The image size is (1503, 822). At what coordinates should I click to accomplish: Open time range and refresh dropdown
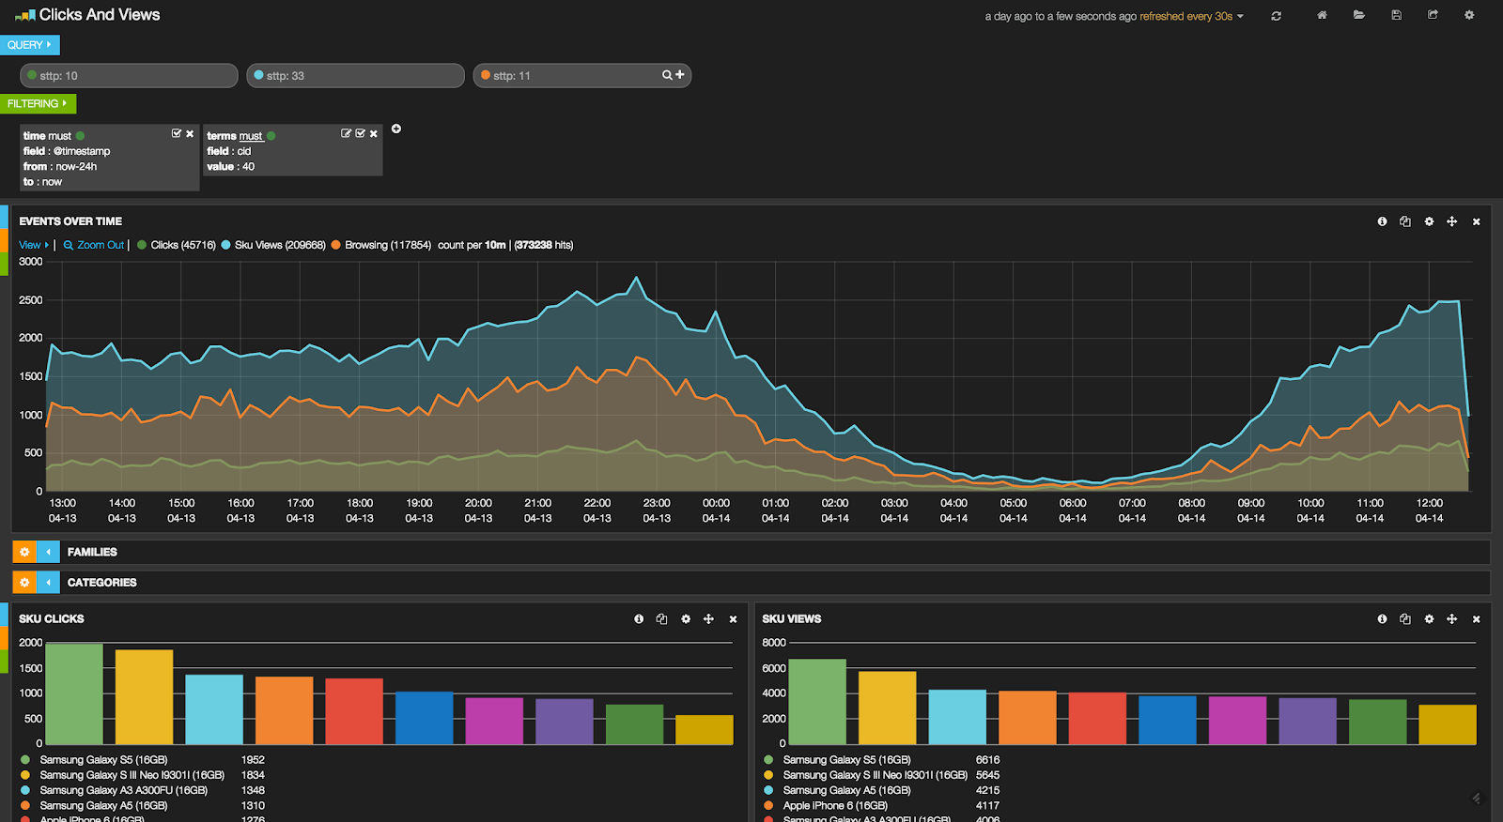[1114, 16]
